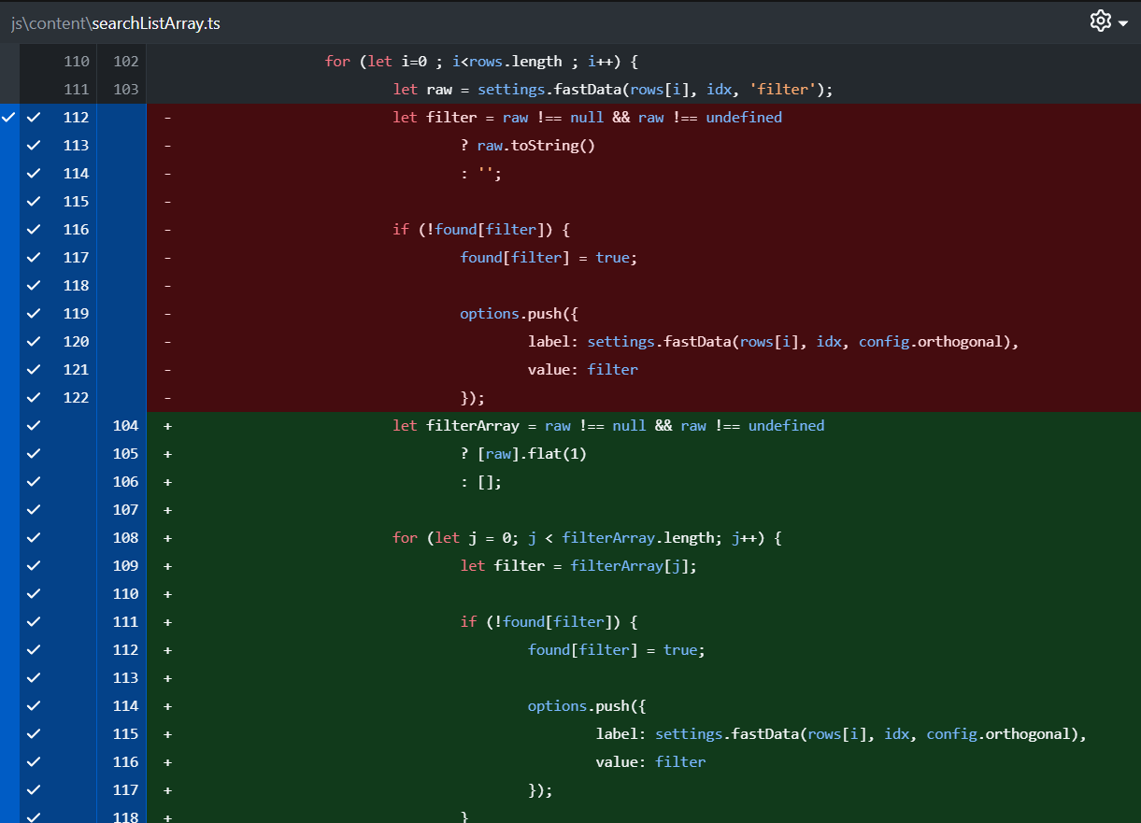Screen dimensions: 1141x823
Task: Click unchanged line number 110 in gutter
Action: (x=76, y=62)
